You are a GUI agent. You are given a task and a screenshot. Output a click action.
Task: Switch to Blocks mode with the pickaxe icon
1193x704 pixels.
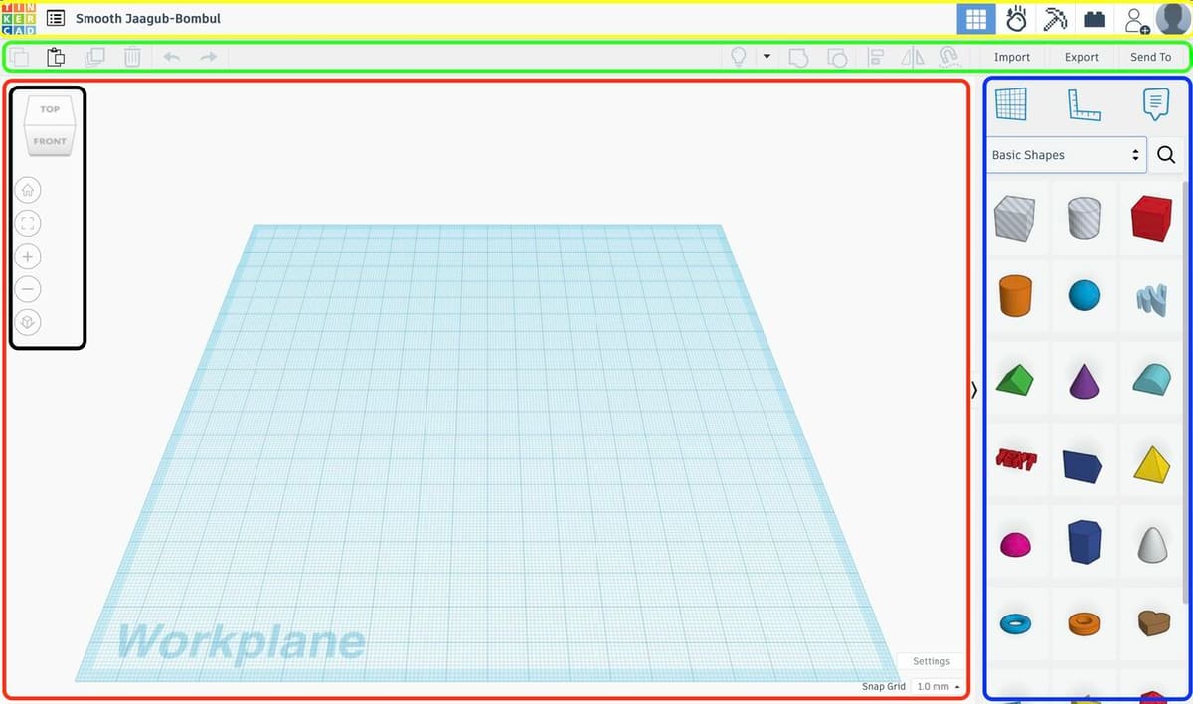point(1055,19)
